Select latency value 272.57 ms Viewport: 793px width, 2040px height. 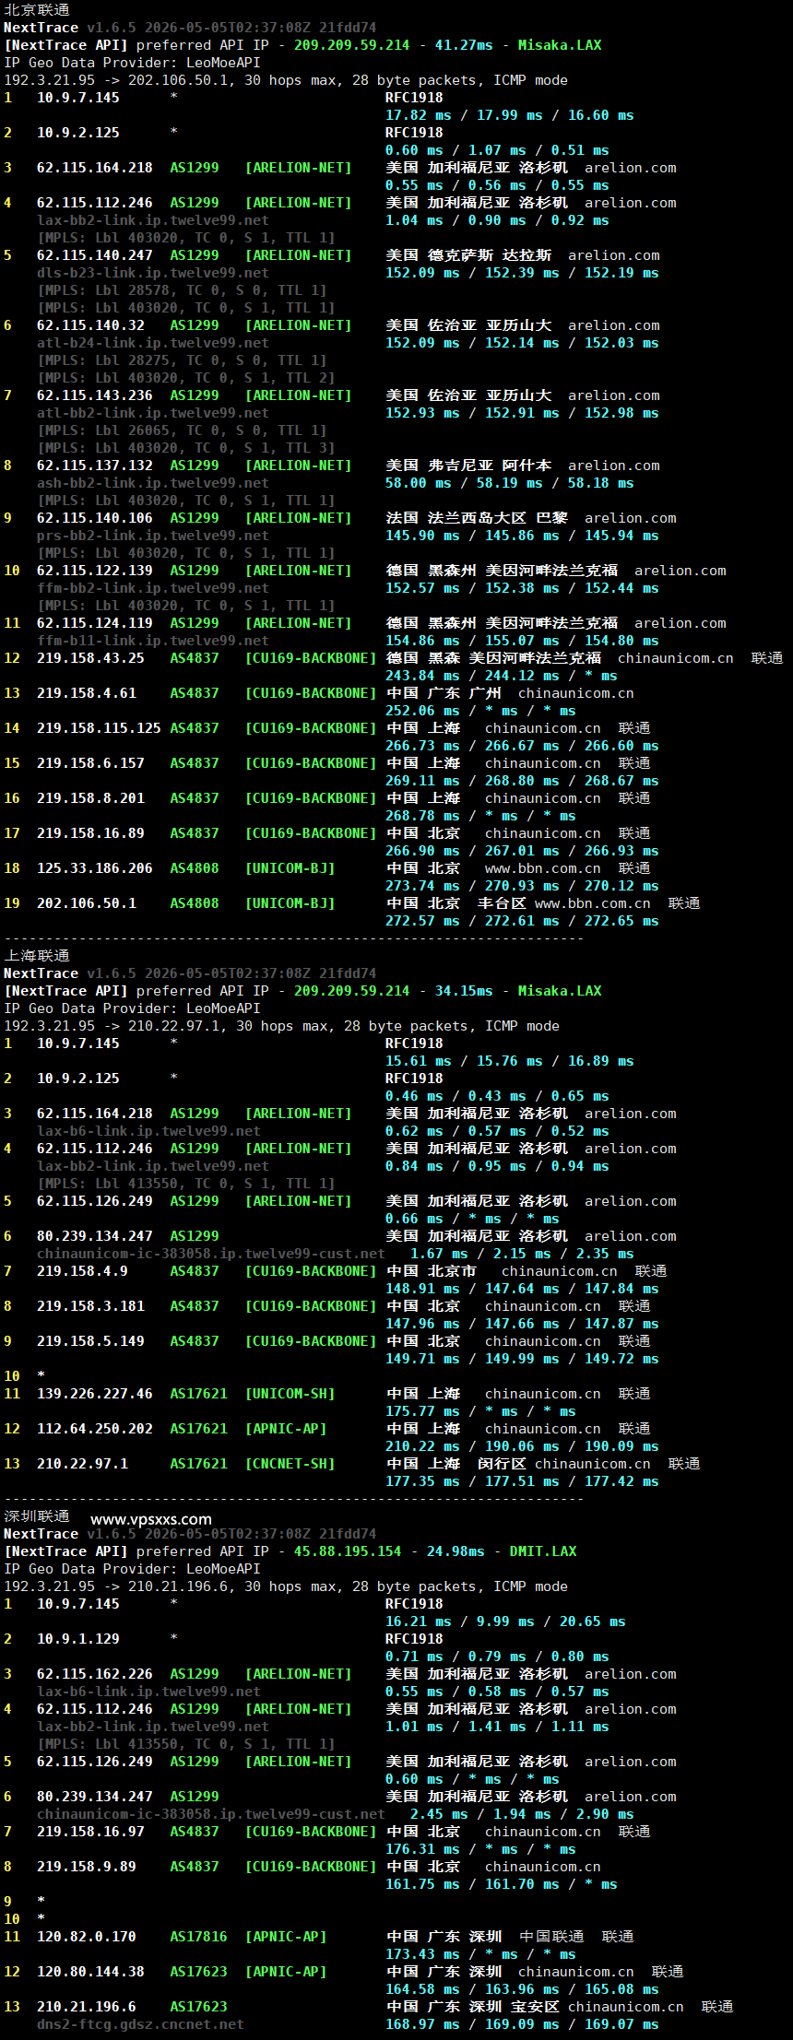tap(422, 920)
